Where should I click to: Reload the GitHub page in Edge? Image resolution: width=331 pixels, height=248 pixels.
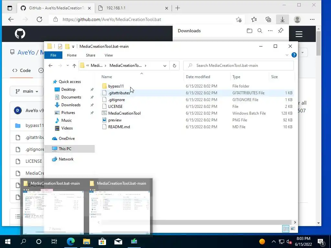(39, 20)
